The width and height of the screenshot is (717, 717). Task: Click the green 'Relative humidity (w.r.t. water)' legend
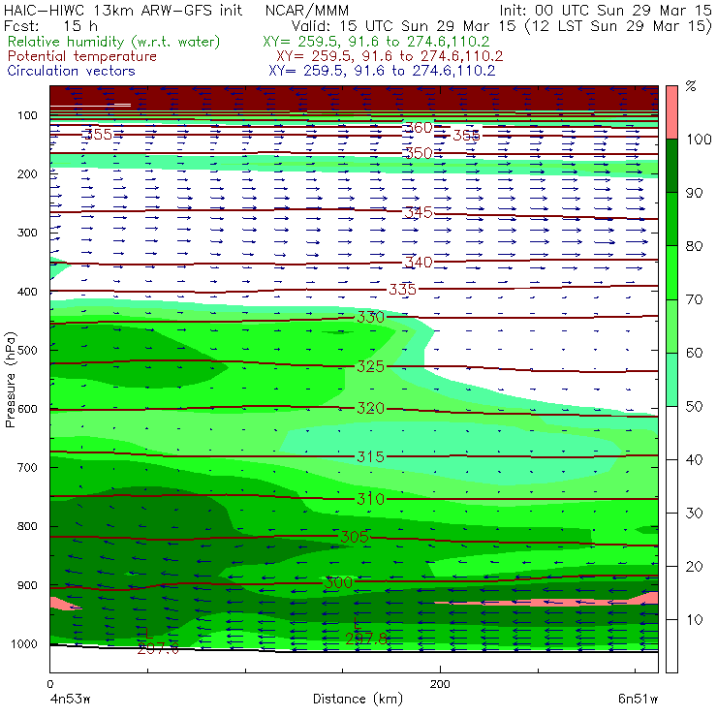(x=114, y=42)
